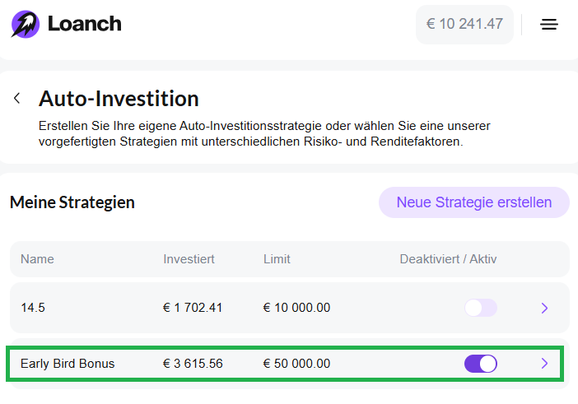Select the Early Bird Bonus name
This screenshot has height=404, width=578.
click(x=68, y=364)
